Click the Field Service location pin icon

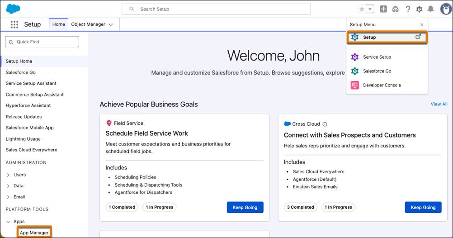pos(109,124)
